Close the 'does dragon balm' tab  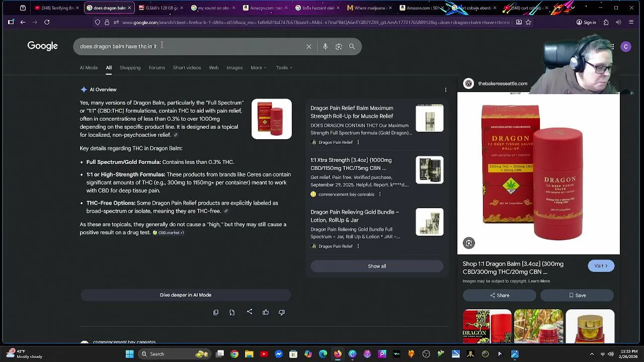tap(129, 8)
